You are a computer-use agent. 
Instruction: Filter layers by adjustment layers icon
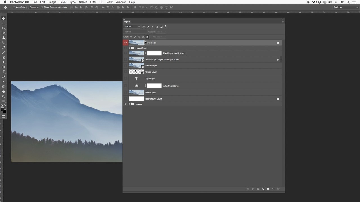(x=148, y=27)
